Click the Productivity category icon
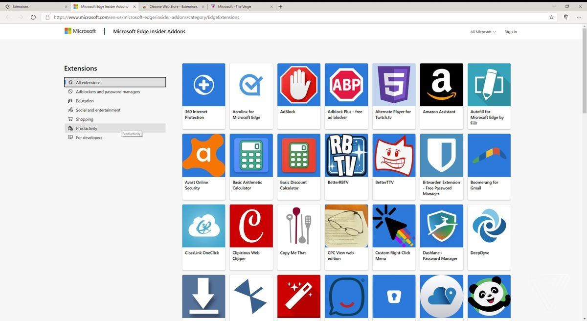This screenshot has height=321, width=587. (71, 128)
